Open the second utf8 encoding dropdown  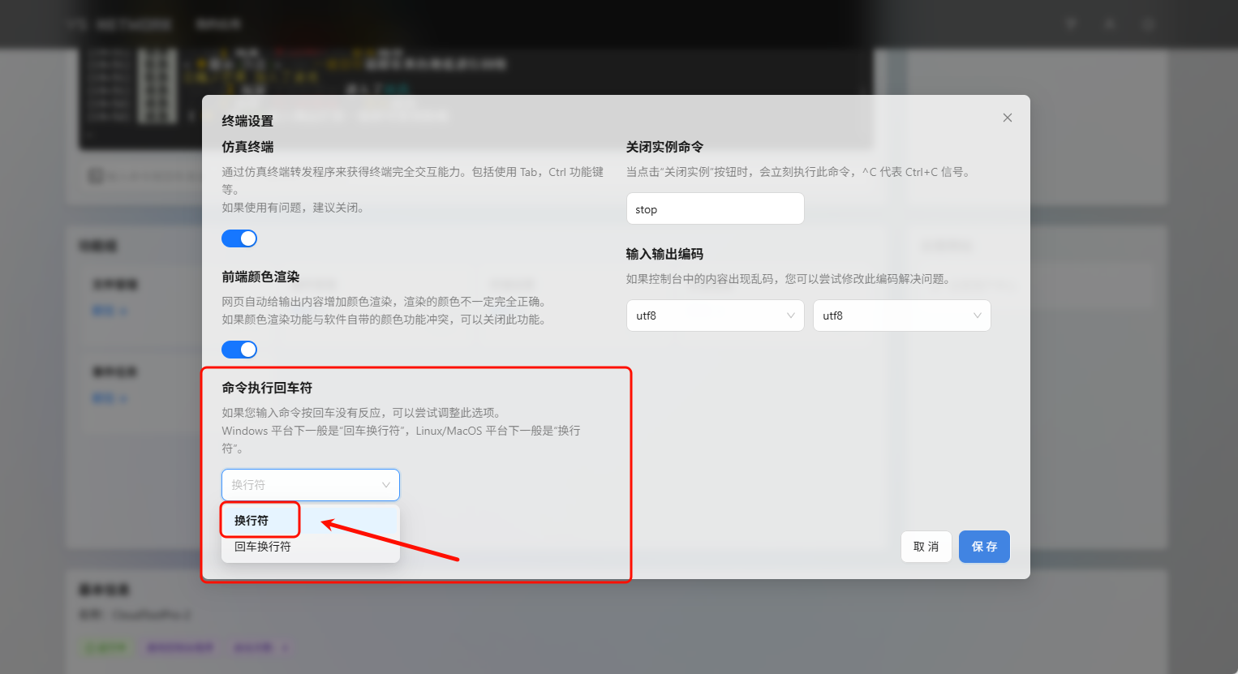[892, 316]
